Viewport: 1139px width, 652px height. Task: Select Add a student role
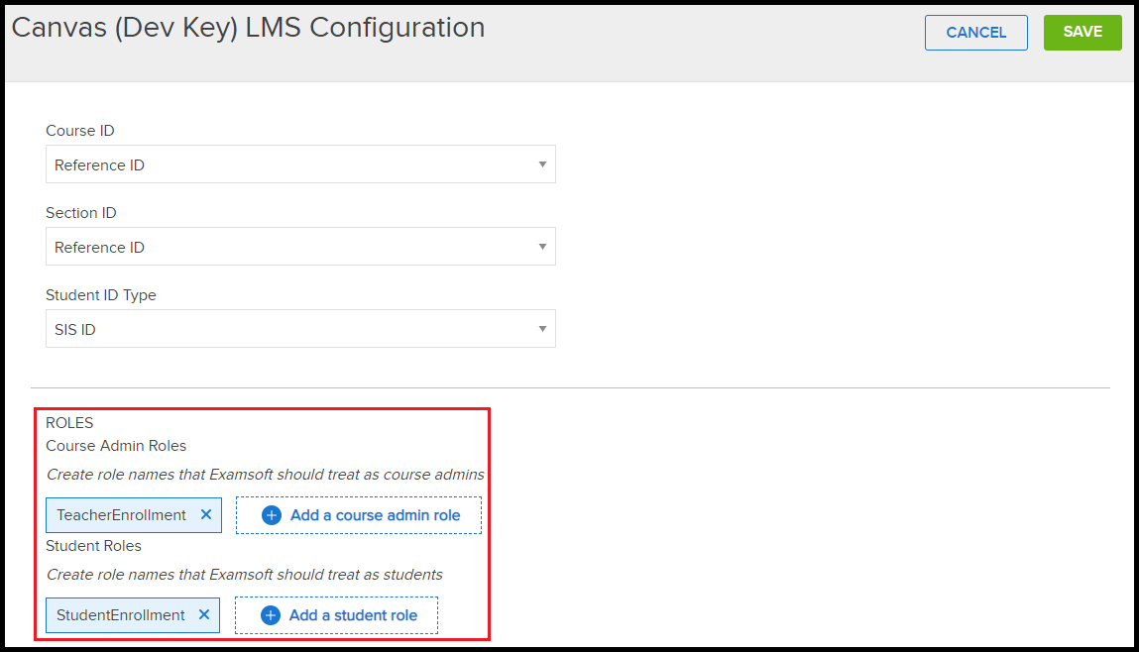tap(336, 614)
